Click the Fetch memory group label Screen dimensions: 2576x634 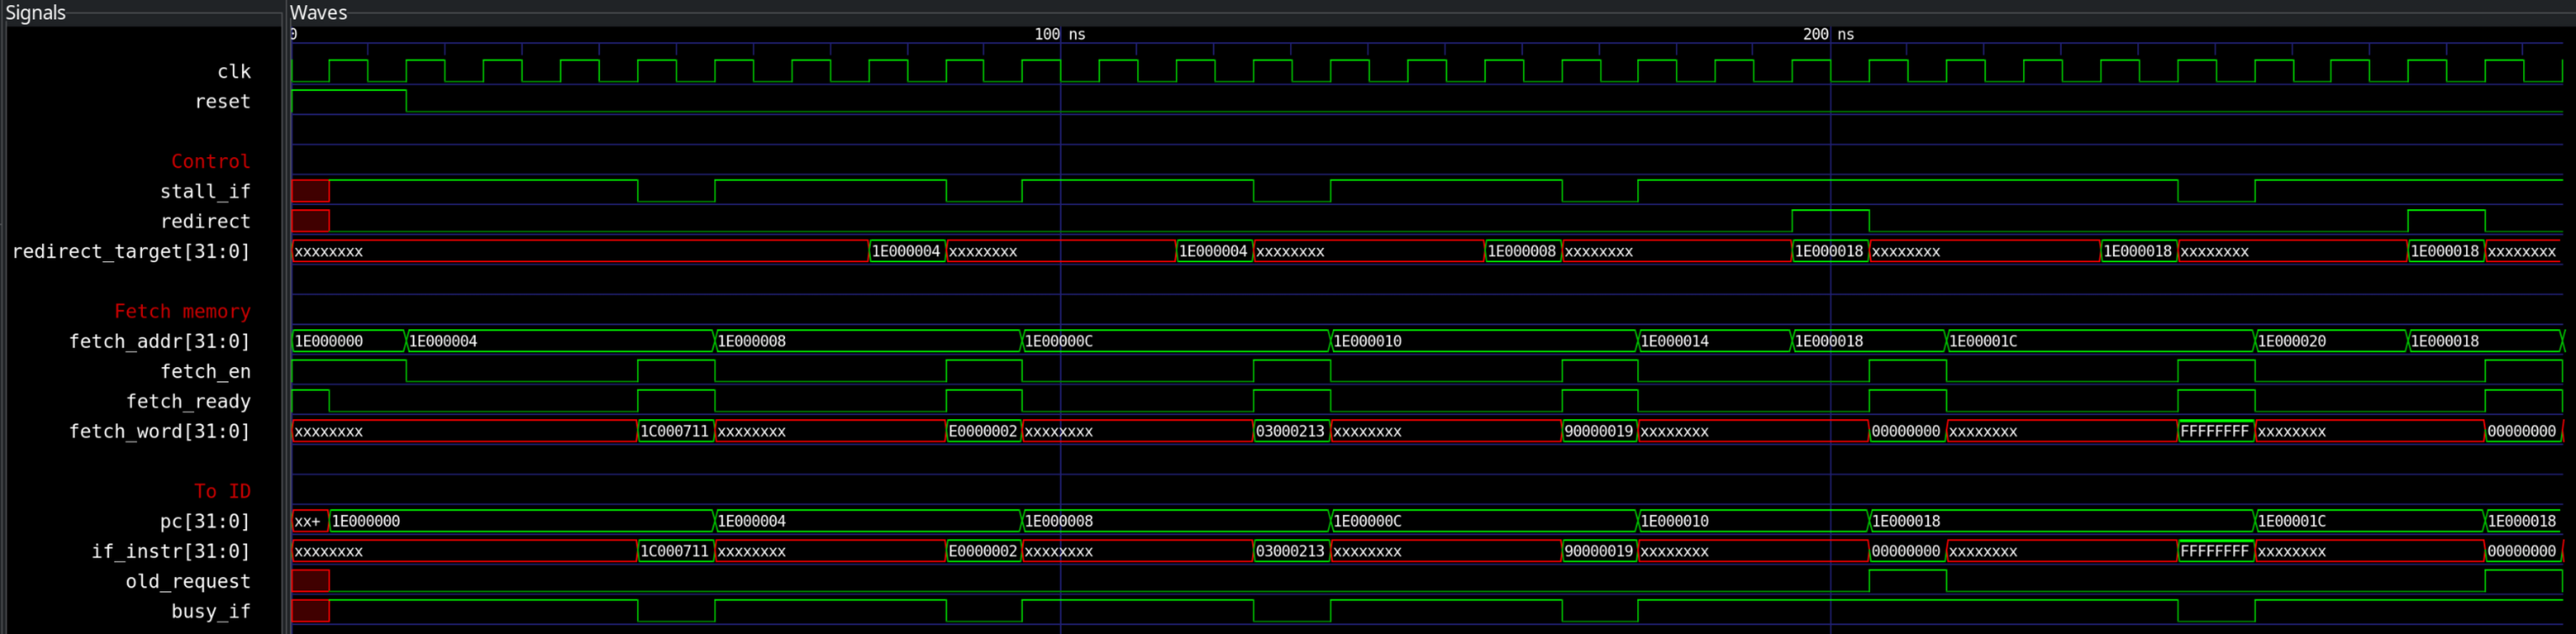pyautogui.click(x=182, y=311)
